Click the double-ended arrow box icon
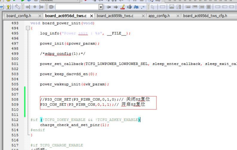The height and width of the screenshot is (150, 237). 232,7
